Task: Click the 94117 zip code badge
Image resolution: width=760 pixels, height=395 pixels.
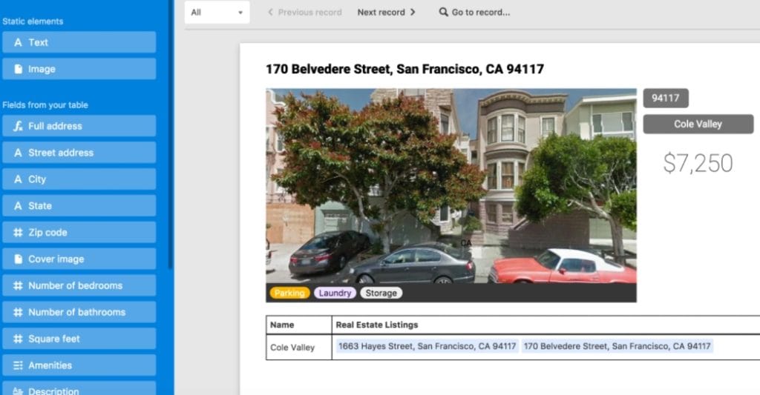Action: coord(666,99)
